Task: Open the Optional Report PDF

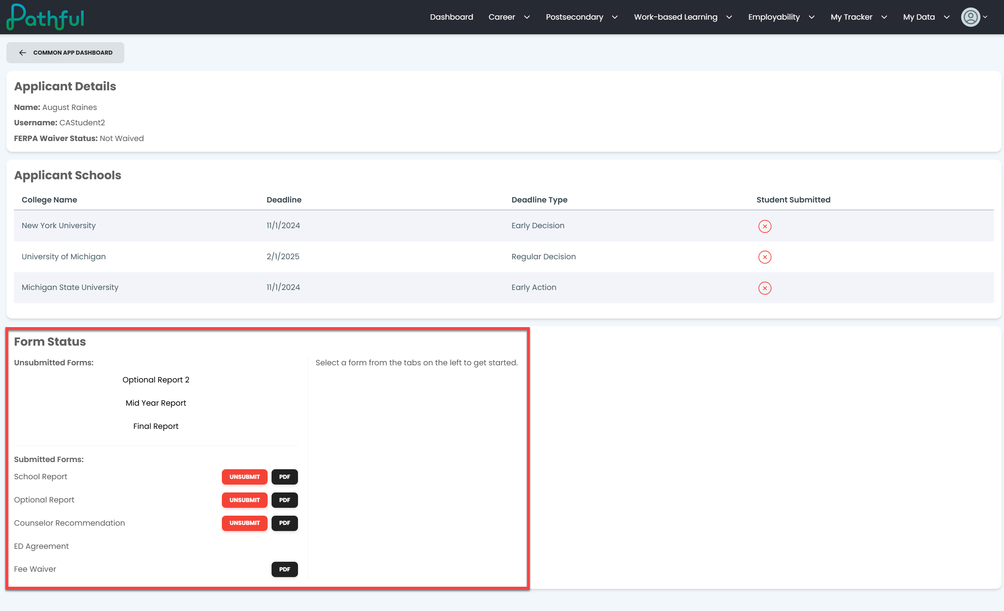Action: (284, 500)
